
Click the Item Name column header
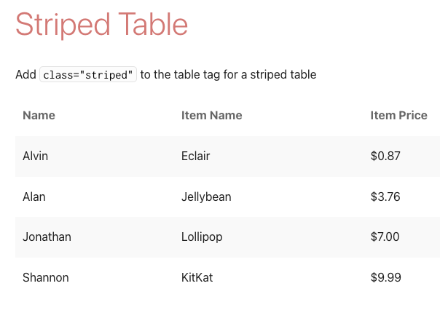pyautogui.click(x=211, y=115)
